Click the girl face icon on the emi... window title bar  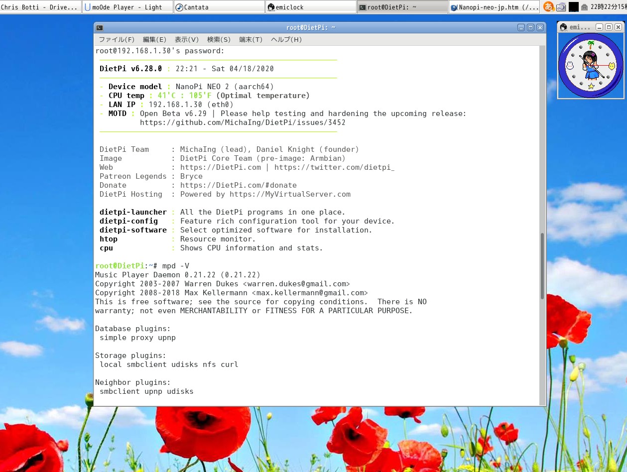click(x=562, y=27)
